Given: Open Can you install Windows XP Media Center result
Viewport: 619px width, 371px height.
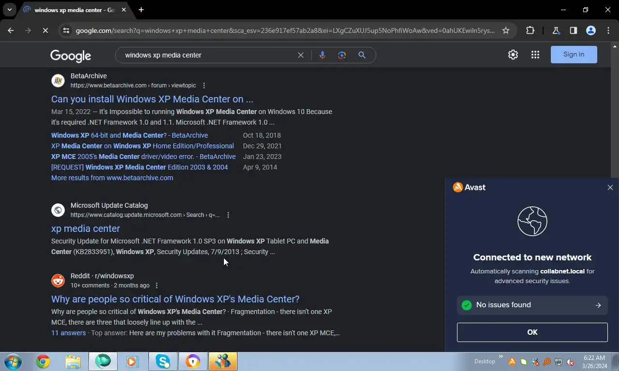Looking at the screenshot, I should pyautogui.click(x=152, y=99).
